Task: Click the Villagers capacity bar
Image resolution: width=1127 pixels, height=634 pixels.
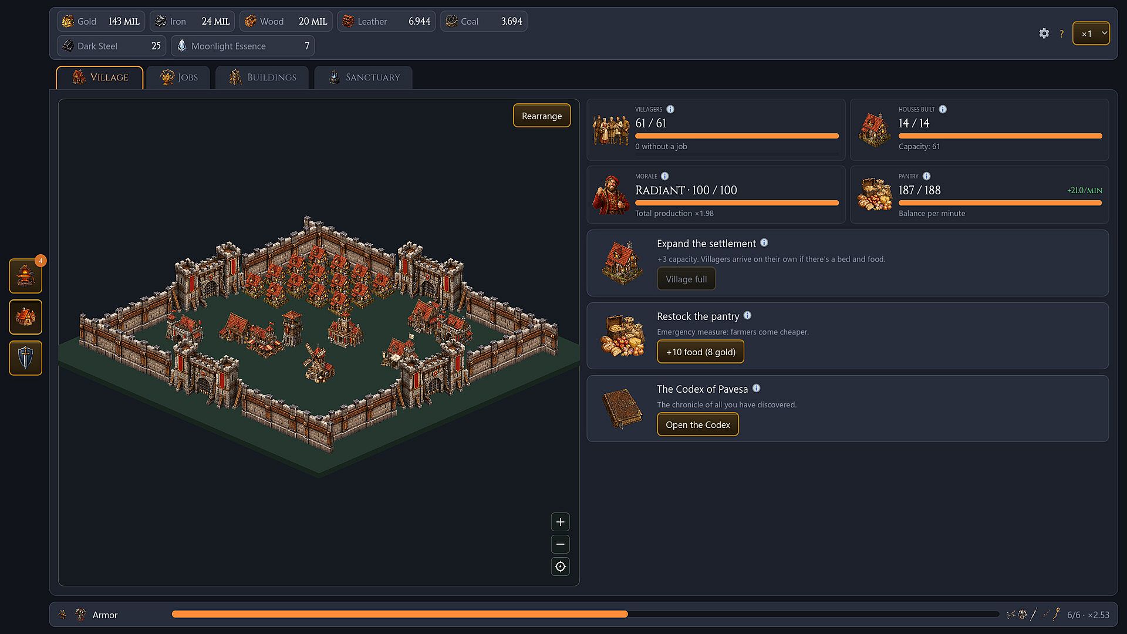Action: coord(737,136)
